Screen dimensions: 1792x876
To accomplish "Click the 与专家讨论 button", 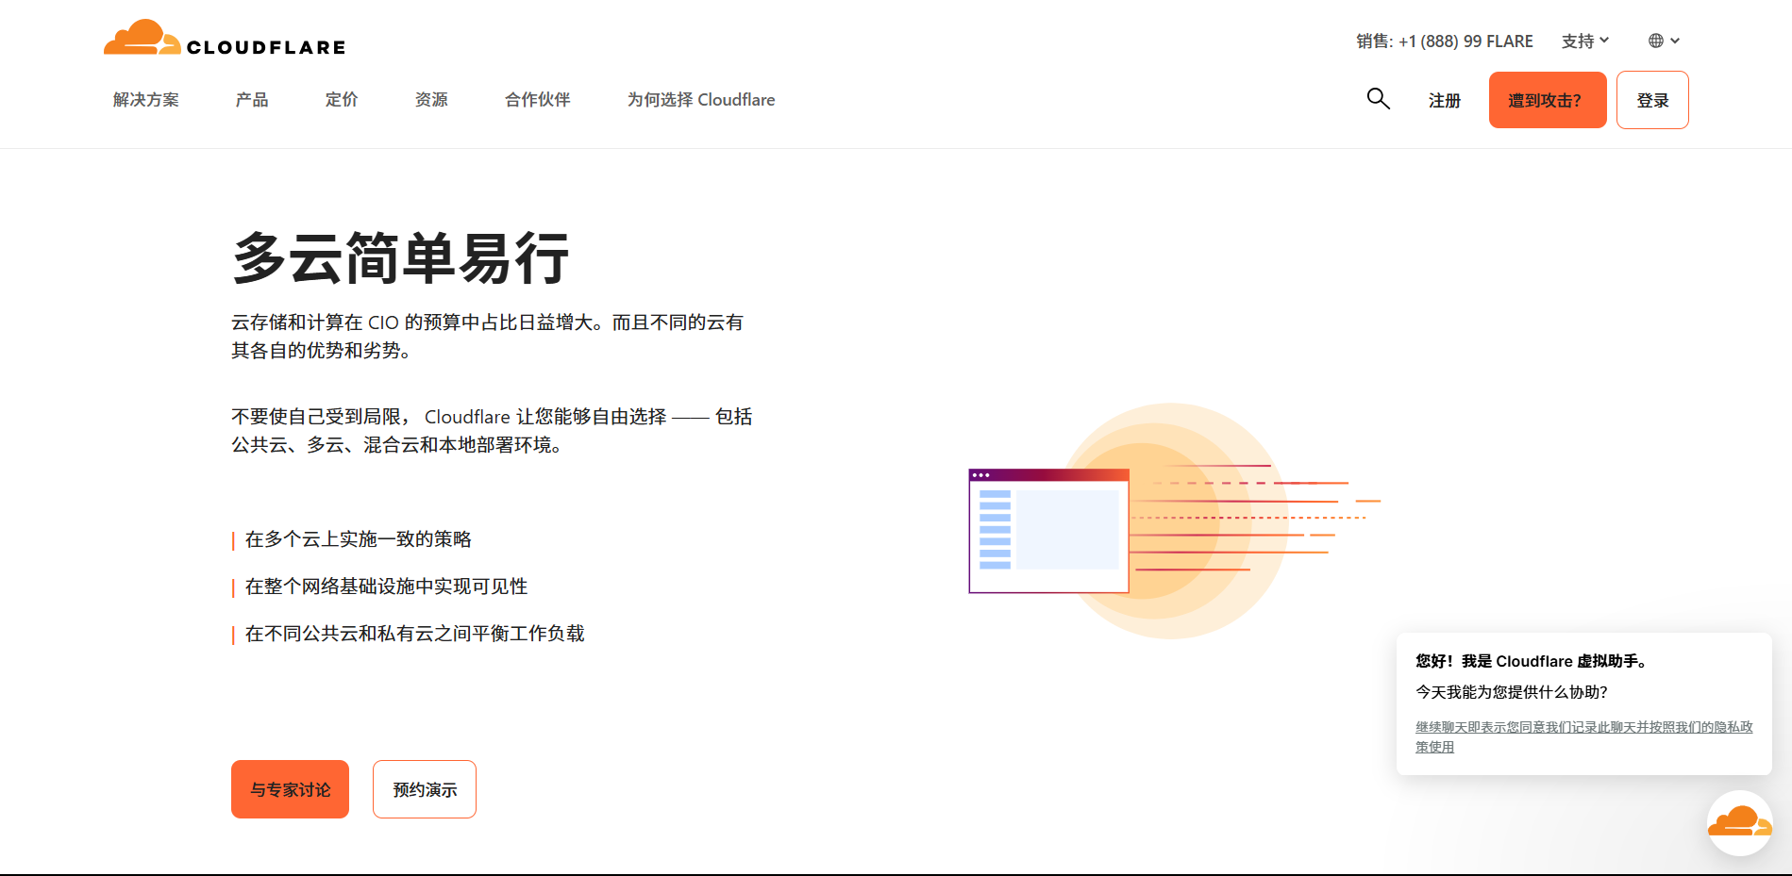I will tap(290, 789).
